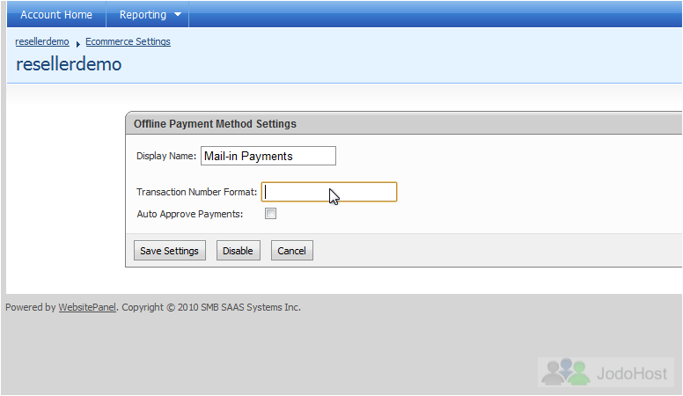
Task: Click the Cancel button
Action: [292, 251]
